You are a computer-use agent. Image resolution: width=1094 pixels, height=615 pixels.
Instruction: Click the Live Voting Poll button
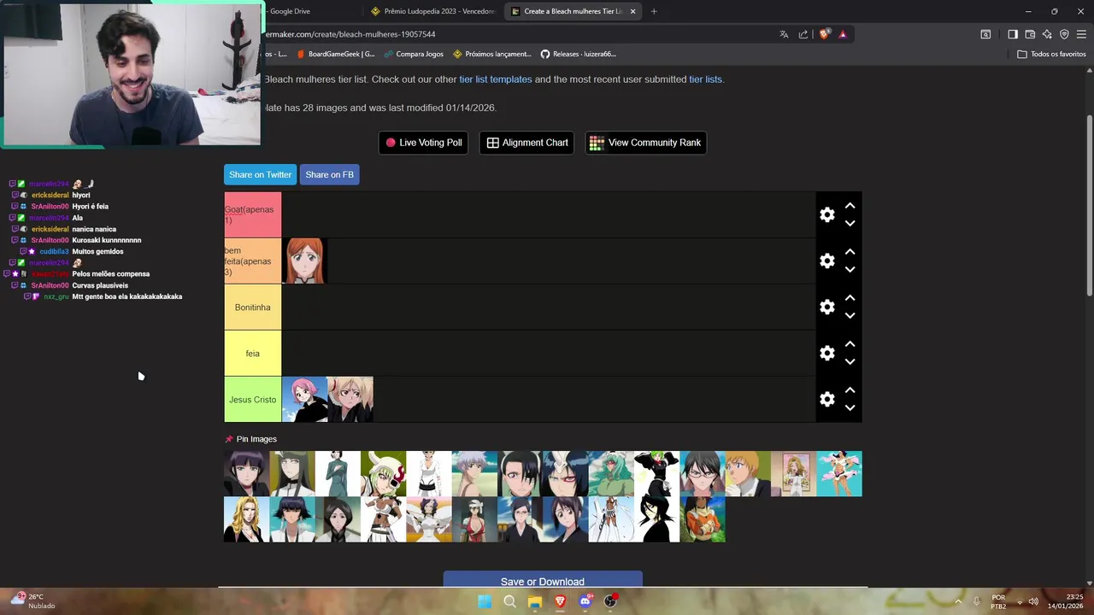[x=424, y=143]
